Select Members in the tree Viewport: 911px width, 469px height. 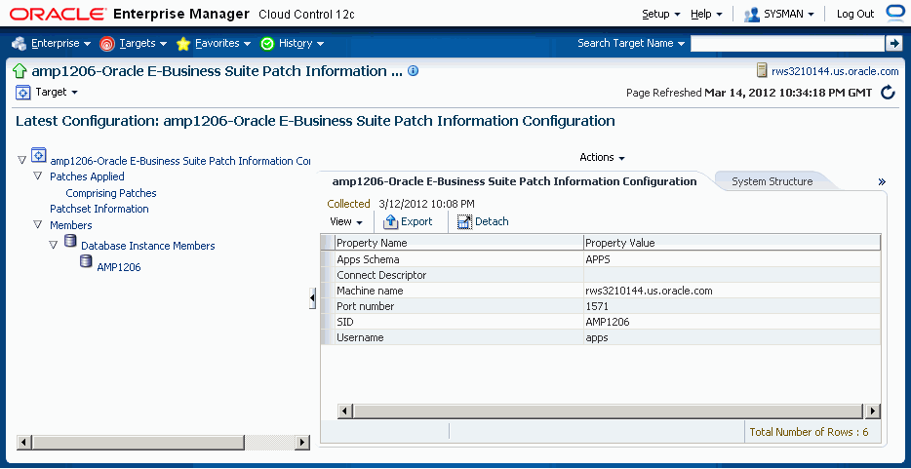point(71,224)
